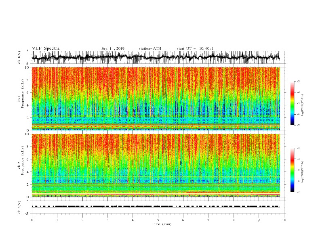Click the date 'Sep. 1, 2019'
The image size is (320, 247).
pyautogui.click(x=113, y=48)
